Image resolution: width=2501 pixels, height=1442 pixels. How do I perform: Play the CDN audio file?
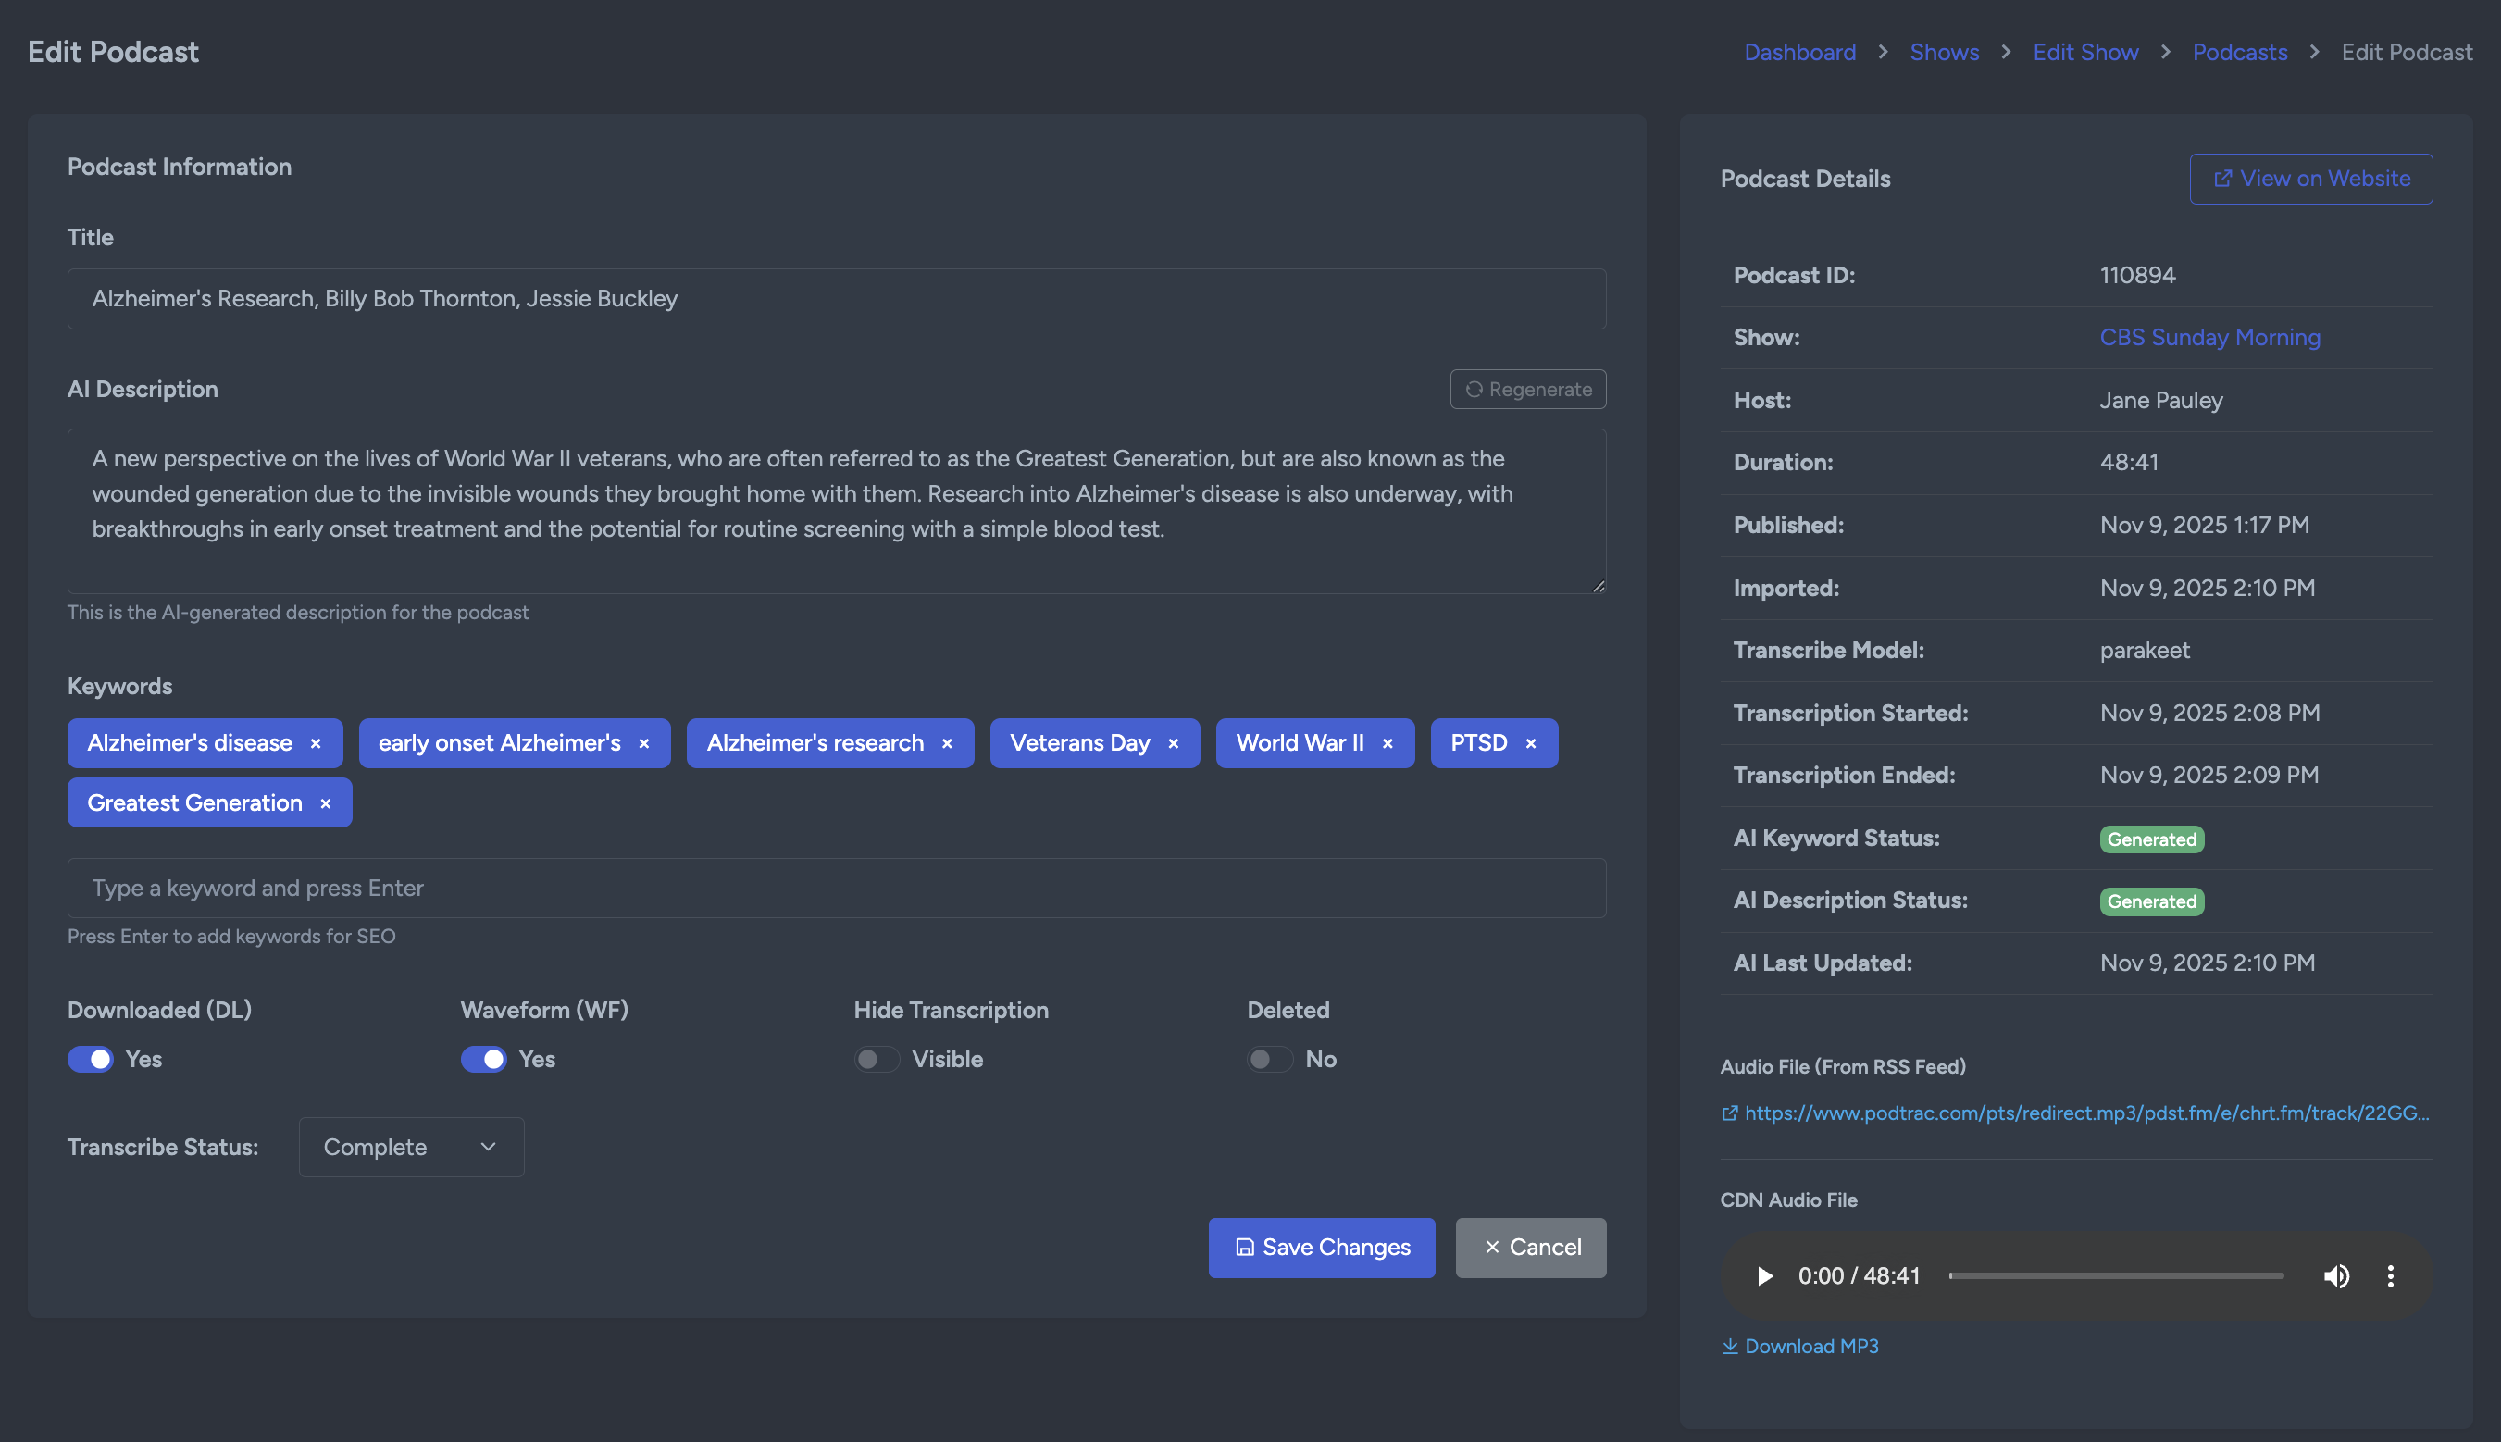click(1764, 1275)
